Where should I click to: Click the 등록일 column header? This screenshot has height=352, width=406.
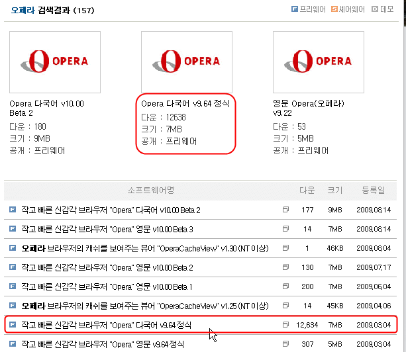tap(374, 191)
